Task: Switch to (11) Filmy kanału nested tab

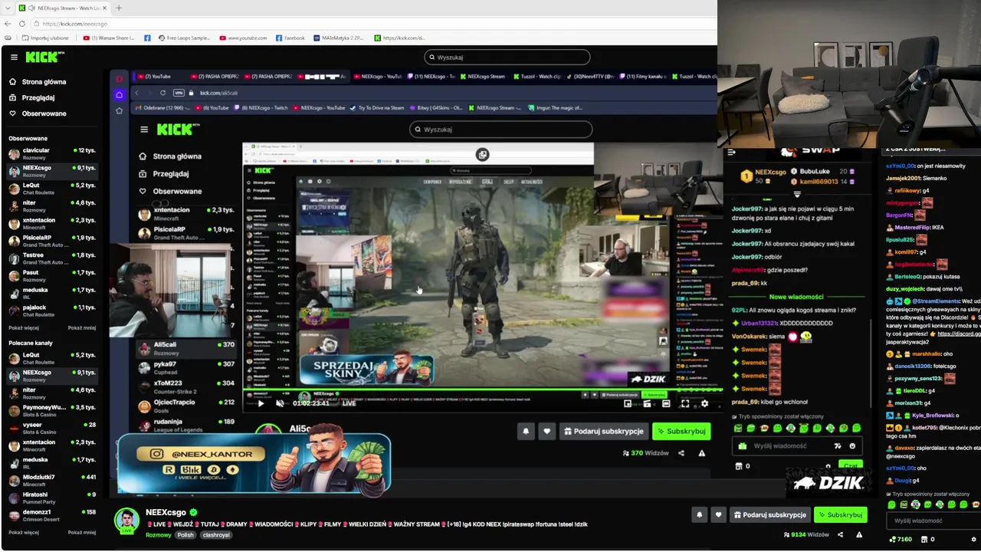Action: pyautogui.click(x=642, y=77)
